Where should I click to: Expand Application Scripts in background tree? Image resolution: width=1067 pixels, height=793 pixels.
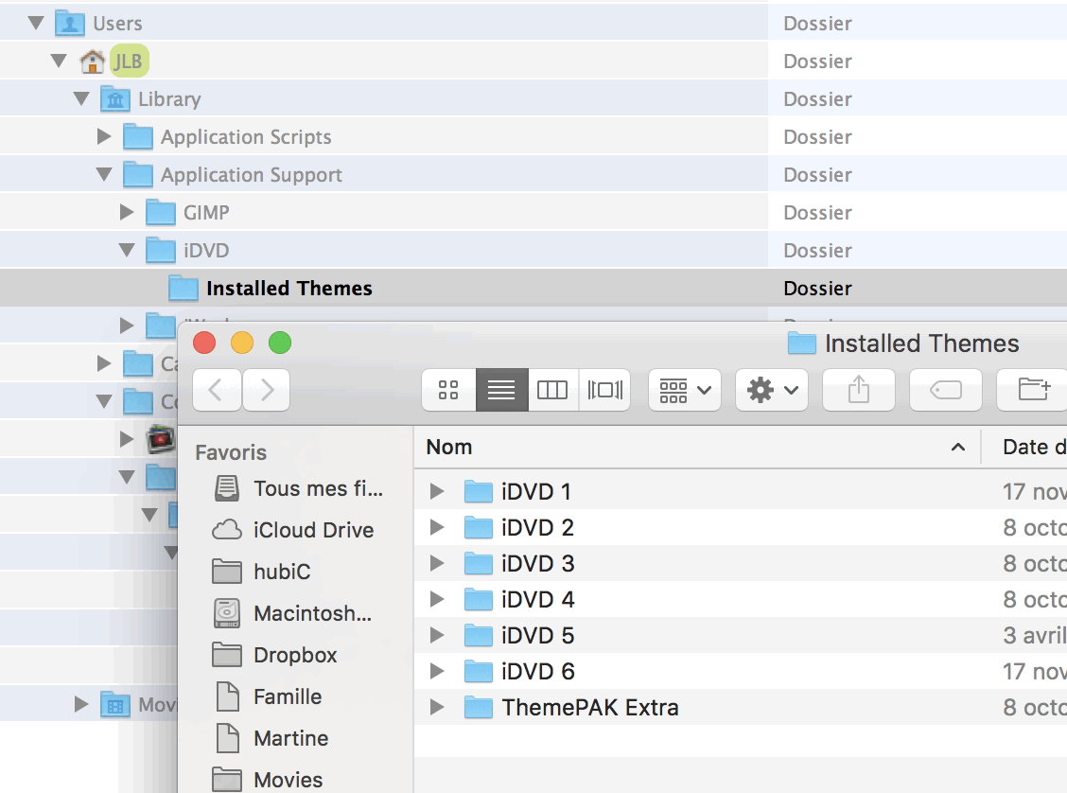point(104,137)
